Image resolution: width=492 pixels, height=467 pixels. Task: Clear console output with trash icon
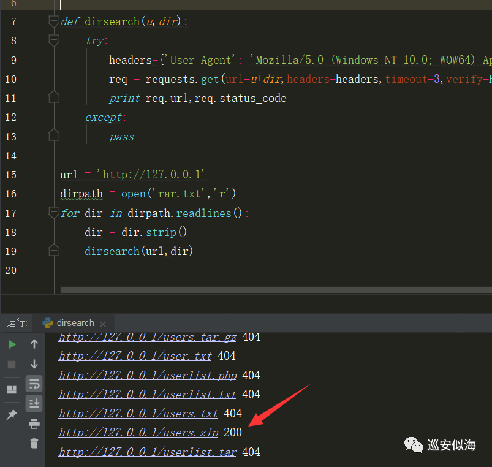click(x=34, y=443)
